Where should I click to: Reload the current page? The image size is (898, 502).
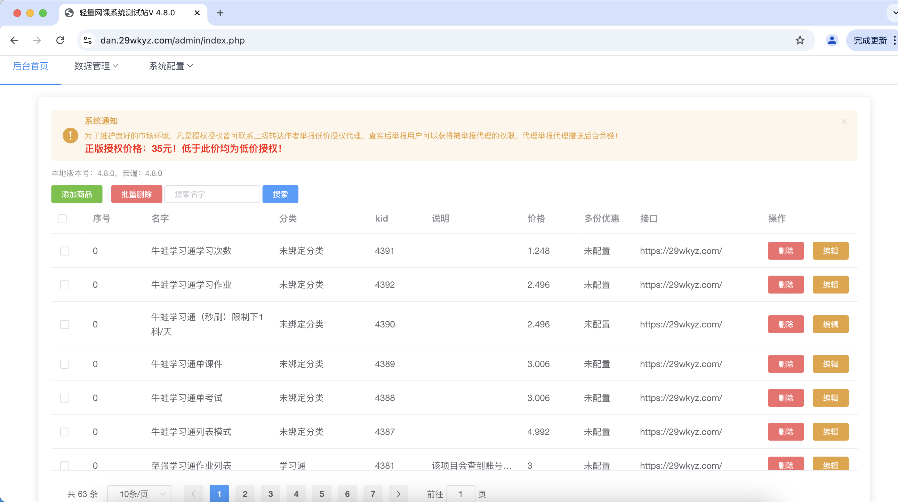(x=60, y=40)
